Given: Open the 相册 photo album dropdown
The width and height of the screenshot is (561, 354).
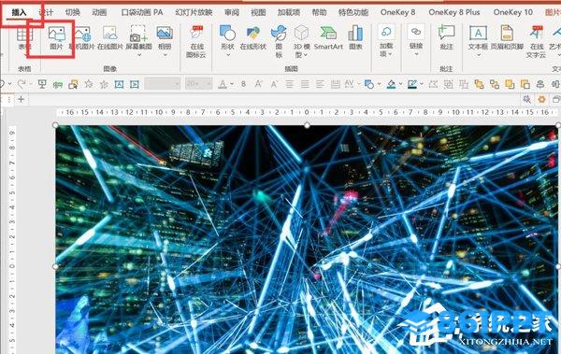Looking at the screenshot, I should coord(165,55).
